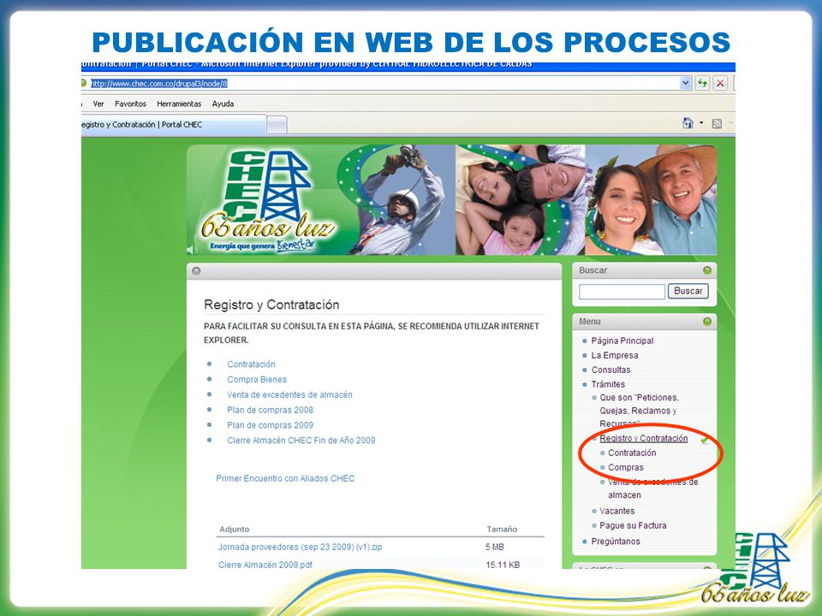Click the 15.11 KB file size cell

point(503,565)
